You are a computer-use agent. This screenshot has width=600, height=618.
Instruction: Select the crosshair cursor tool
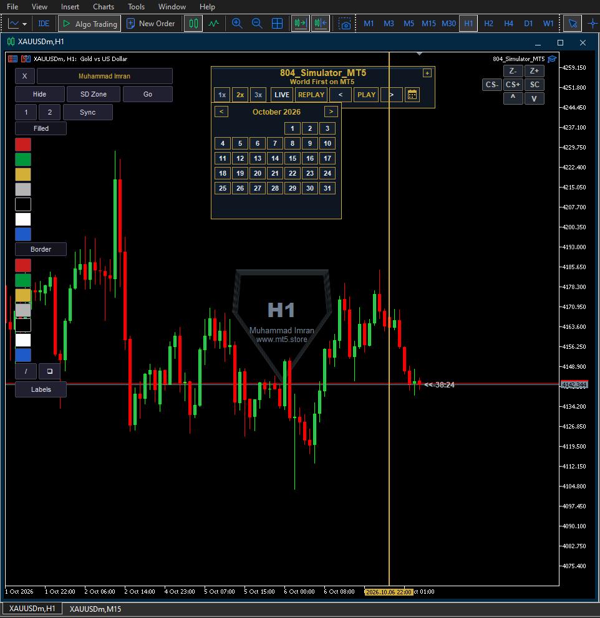click(x=593, y=24)
